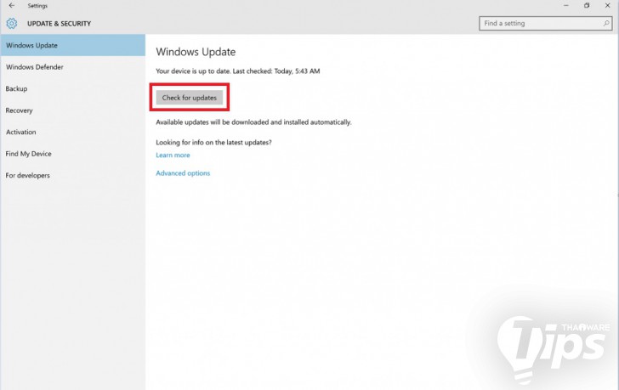
Task: Click 'Looking for info on the latest updates?'
Action: point(213,143)
